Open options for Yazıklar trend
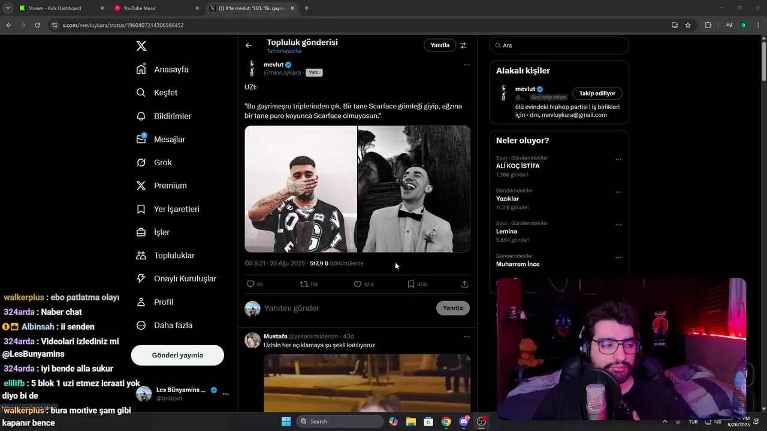This screenshot has width=767, height=431. (x=618, y=193)
